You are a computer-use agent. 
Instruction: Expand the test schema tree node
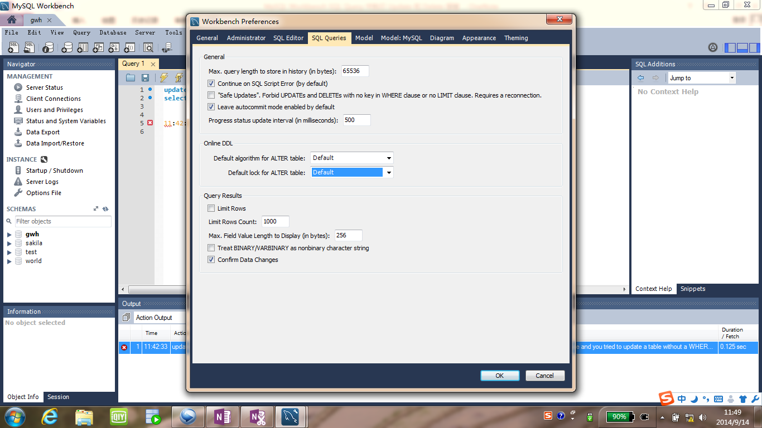pos(9,252)
